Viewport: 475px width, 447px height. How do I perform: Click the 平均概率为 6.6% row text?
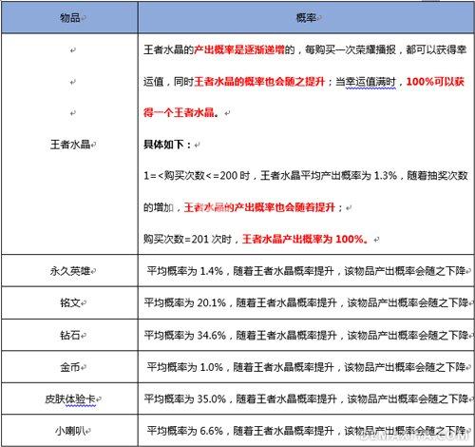pyautogui.click(x=306, y=431)
